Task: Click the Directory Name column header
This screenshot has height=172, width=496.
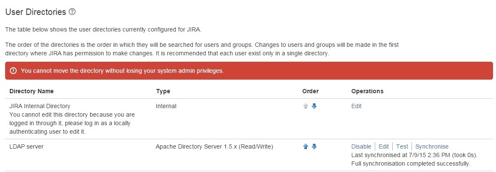Action: click(32, 91)
